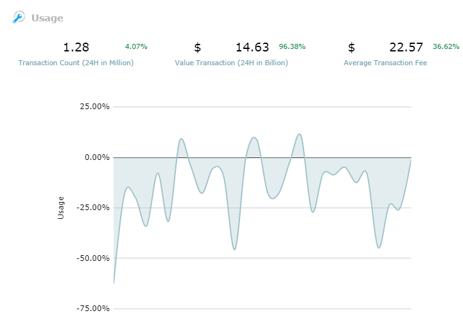This screenshot has width=463, height=323.
Task: Click the 14.63 value transaction figure
Action: 253,47
